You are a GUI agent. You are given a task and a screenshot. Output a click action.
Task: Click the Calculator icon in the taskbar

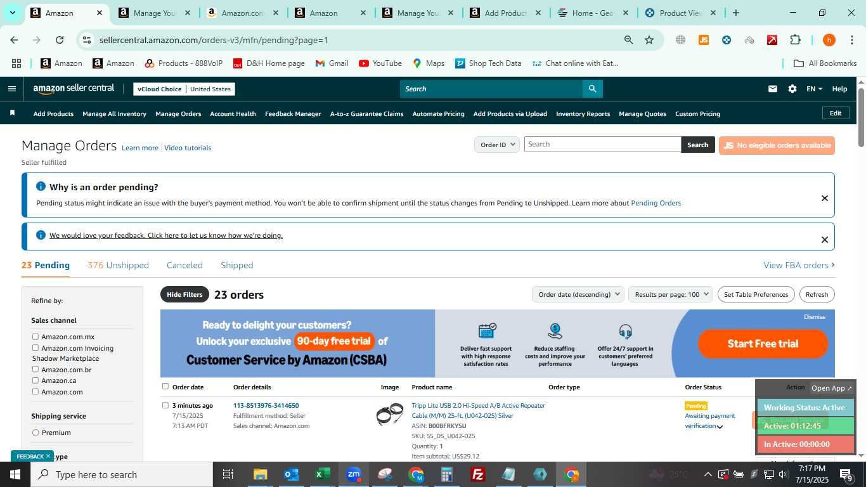pos(447,474)
